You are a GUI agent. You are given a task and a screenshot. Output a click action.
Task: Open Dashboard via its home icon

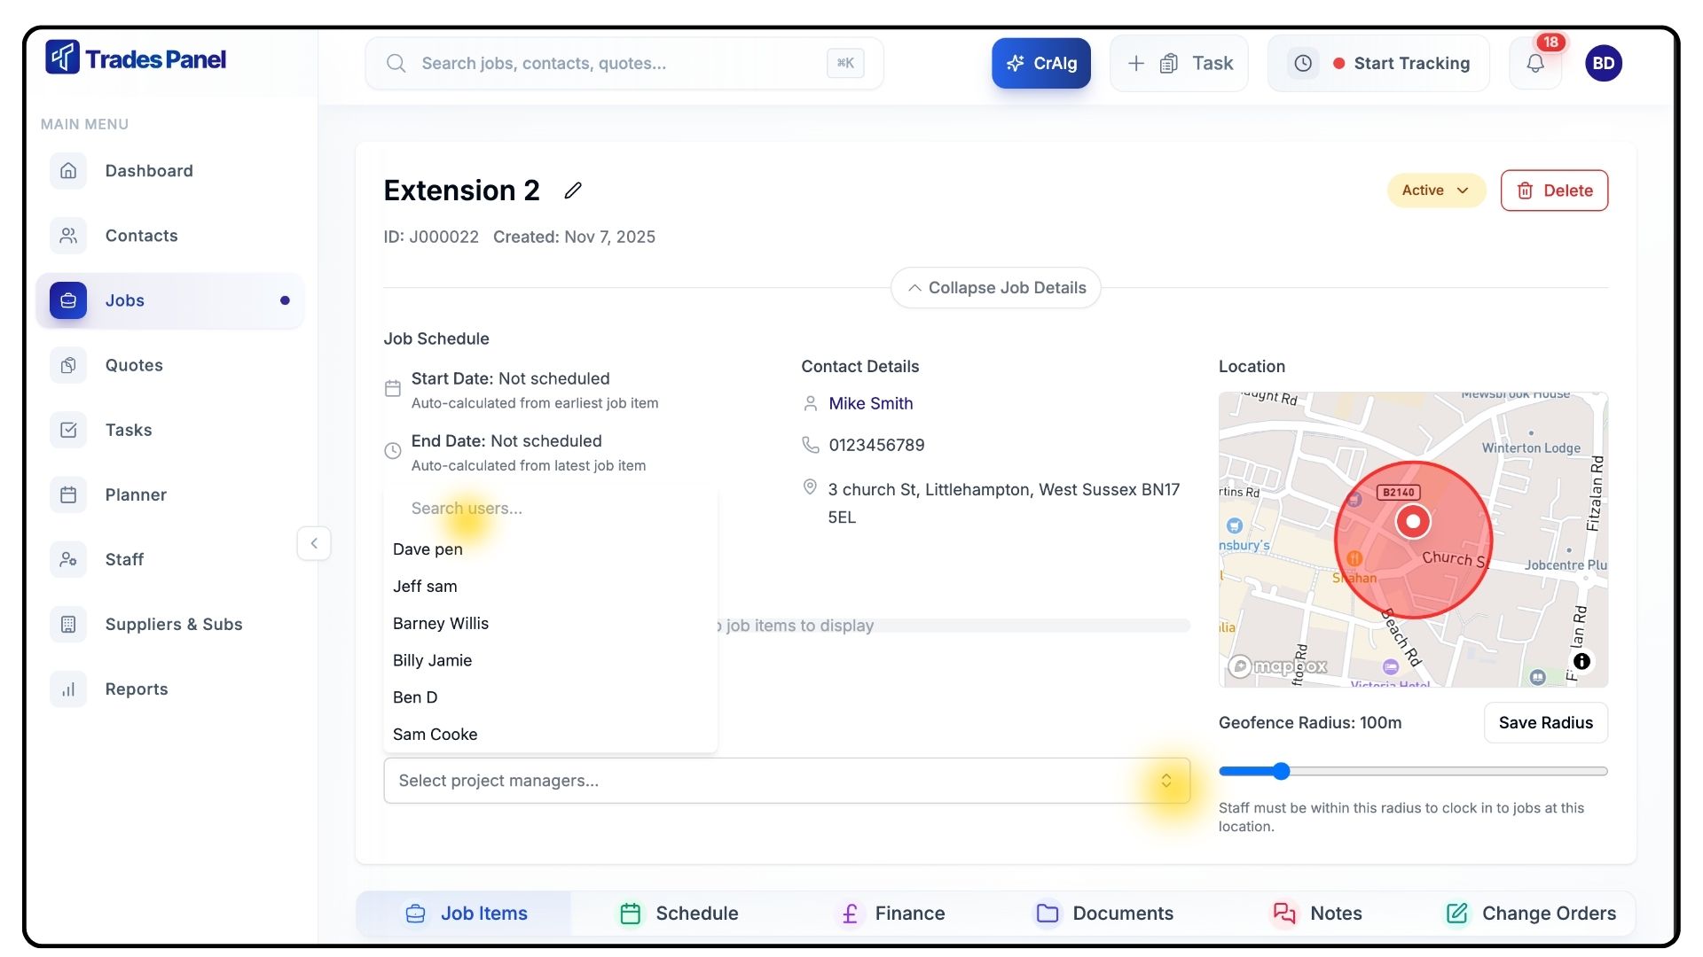68,171
